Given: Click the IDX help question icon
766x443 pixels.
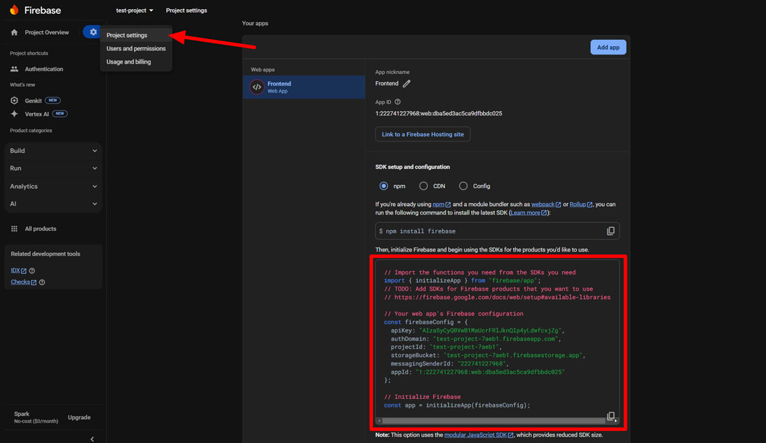Looking at the screenshot, I should 32,271.
